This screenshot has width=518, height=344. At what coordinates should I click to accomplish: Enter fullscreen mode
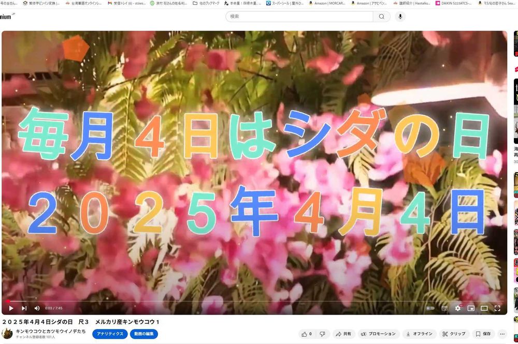(497, 308)
